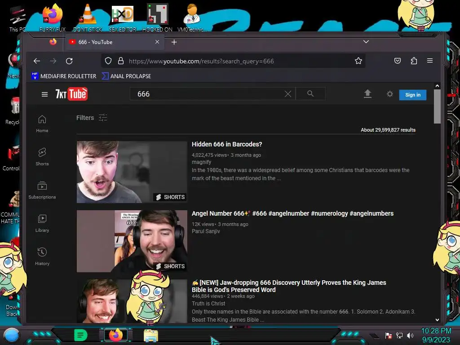
Task: Click the Hidden 666 in Barcodes thumbnail
Action: 132,172
